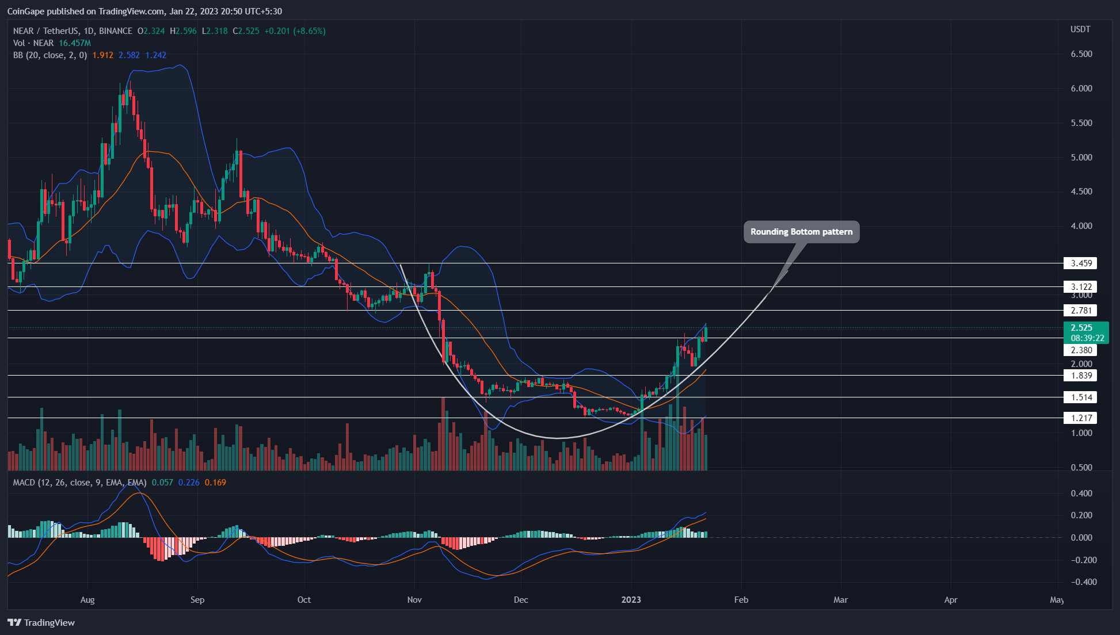Click the Feb label on time axis

pyautogui.click(x=741, y=600)
